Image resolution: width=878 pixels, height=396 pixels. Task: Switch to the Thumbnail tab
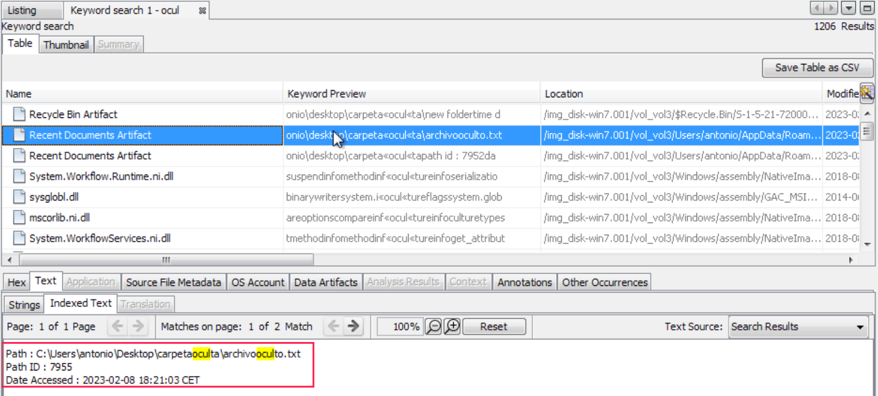coord(66,44)
